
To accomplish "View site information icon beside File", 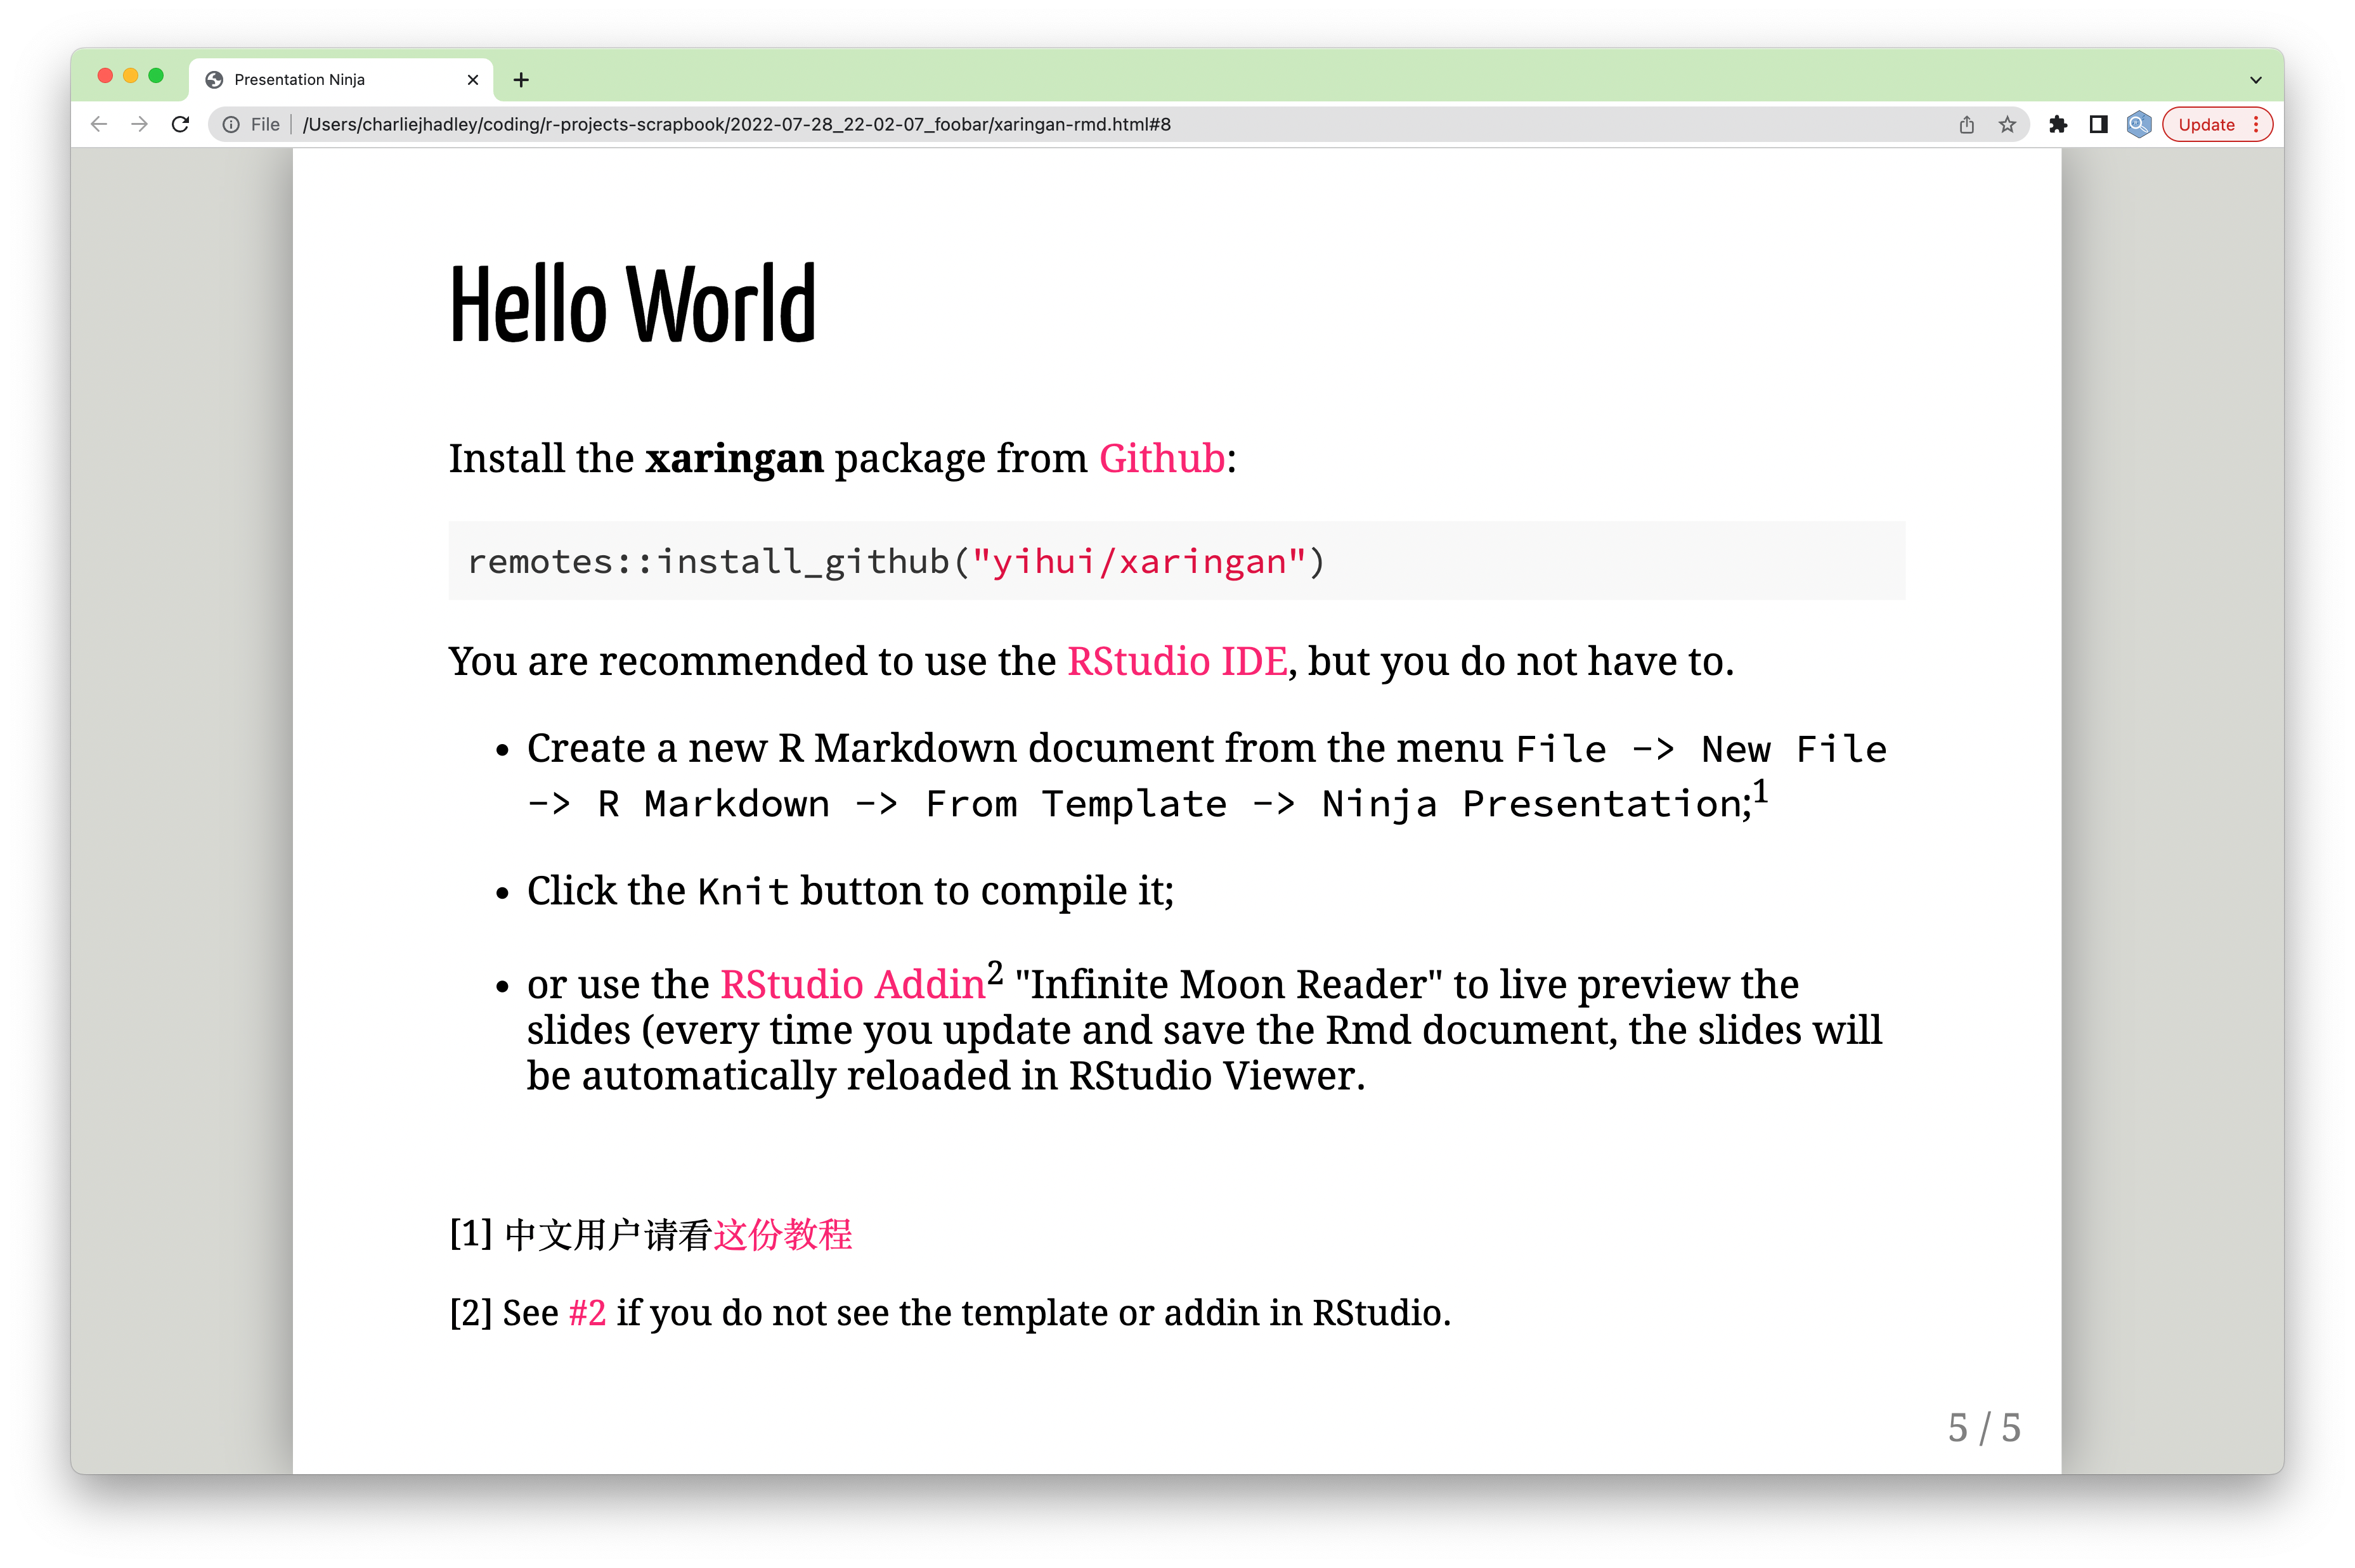I will tap(231, 124).
